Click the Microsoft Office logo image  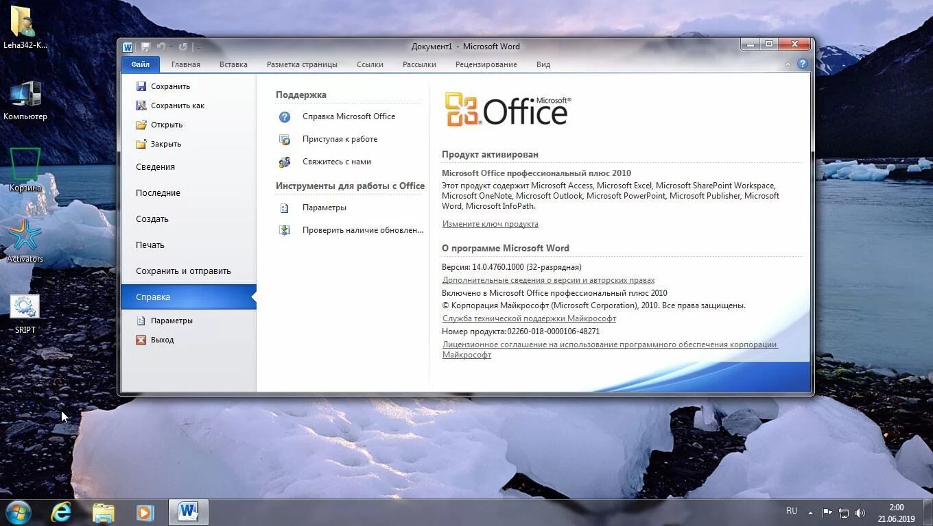pyautogui.click(x=508, y=110)
